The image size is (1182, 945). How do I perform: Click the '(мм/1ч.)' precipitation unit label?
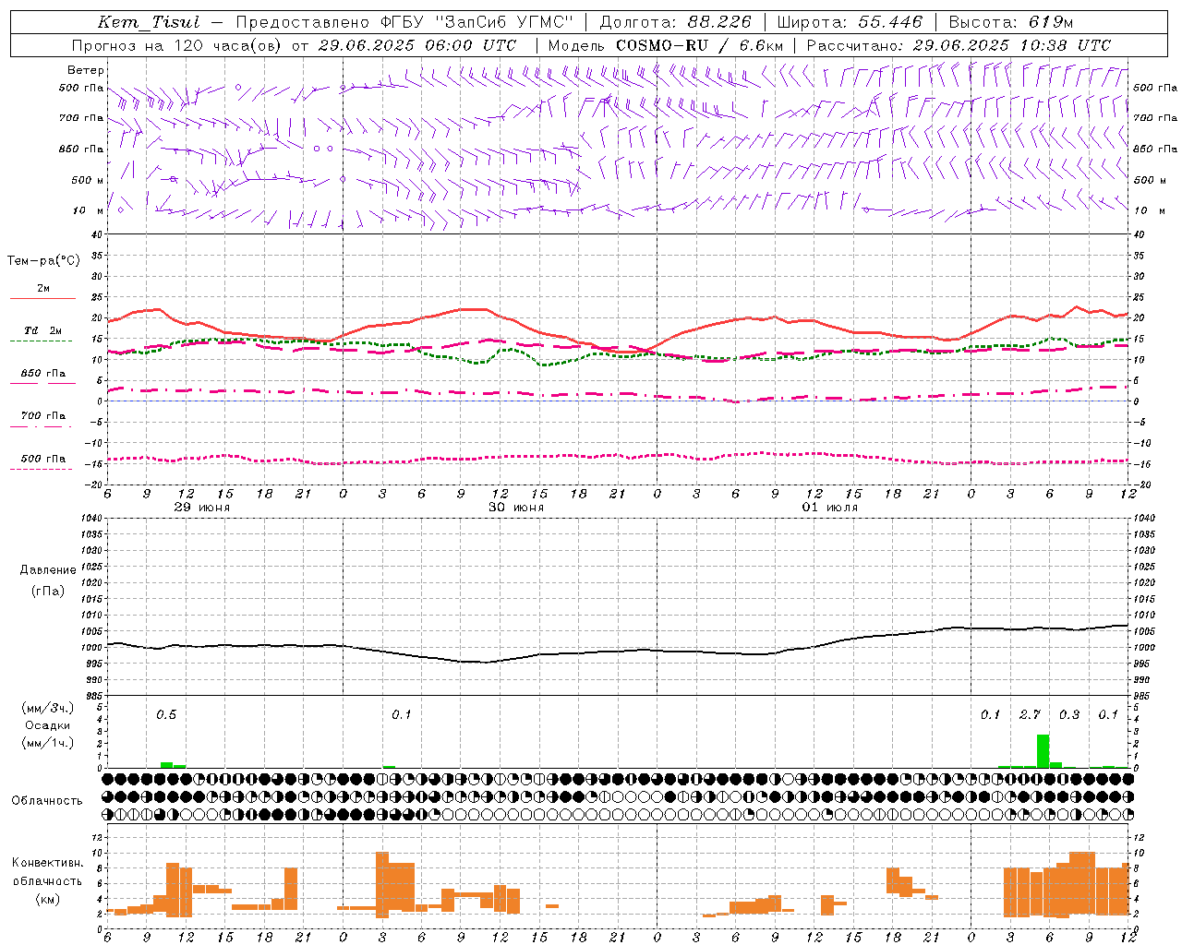pos(48,742)
